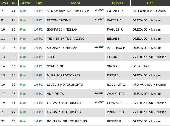This screenshot has width=170, height=126.
Task: Click the WEC logo beside Starworks Motorsports
Action: coord(99,10)
